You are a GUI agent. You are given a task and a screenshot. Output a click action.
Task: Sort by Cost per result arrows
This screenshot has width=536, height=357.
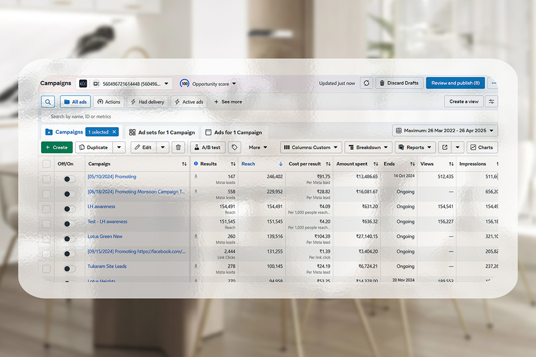pos(328,164)
